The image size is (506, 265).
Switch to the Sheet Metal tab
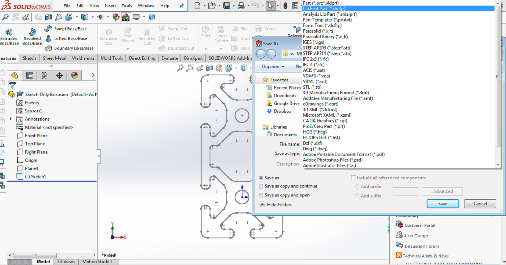(x=55, y=58)
